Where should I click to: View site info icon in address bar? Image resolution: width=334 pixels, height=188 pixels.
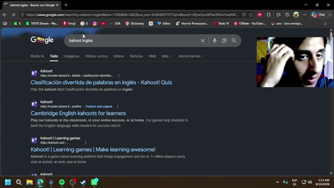click(22, 15)
